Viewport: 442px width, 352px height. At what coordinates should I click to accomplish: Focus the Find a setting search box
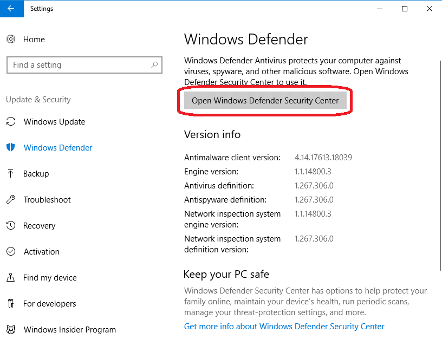84,65
